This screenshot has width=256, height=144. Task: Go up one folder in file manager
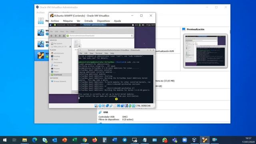tap(60, 36)
